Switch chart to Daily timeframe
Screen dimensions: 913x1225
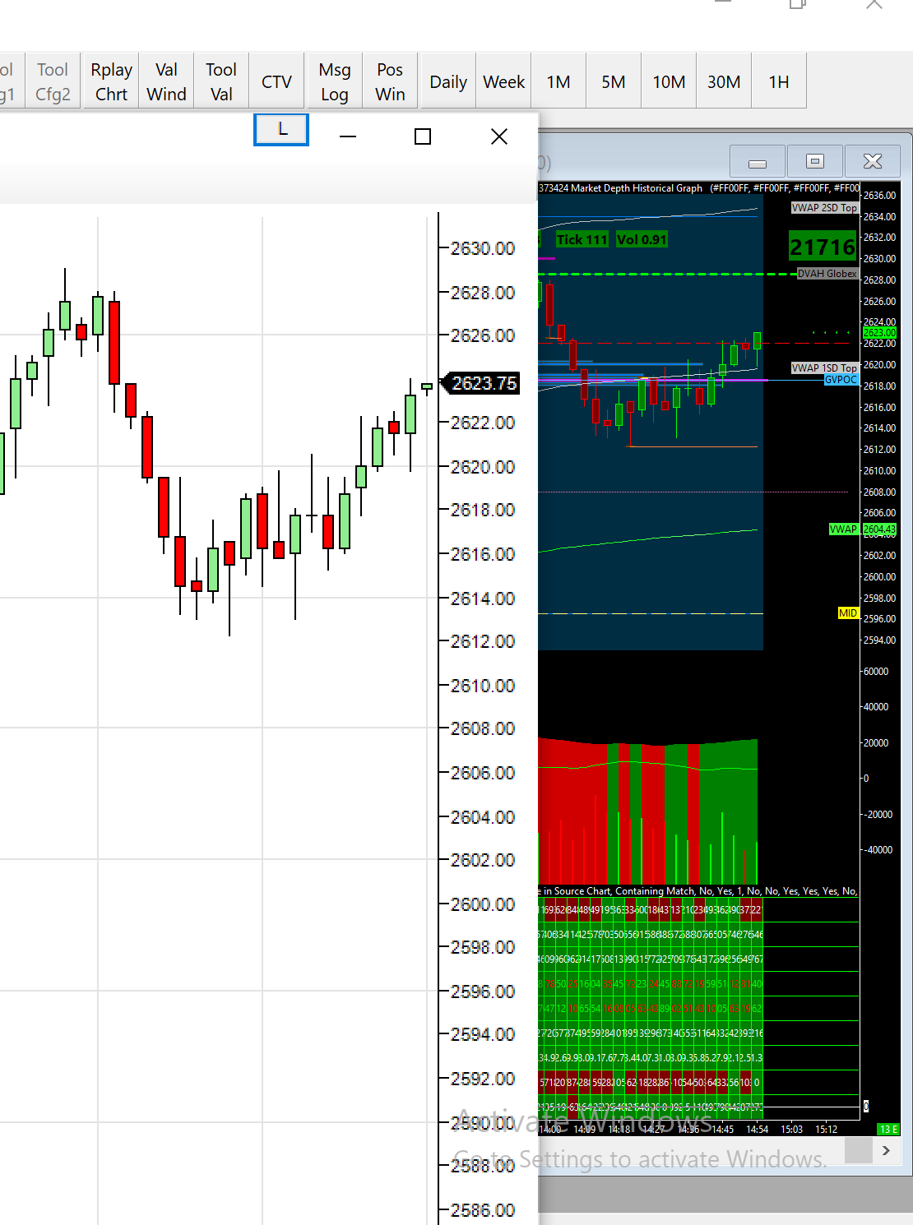coord(448,81)
